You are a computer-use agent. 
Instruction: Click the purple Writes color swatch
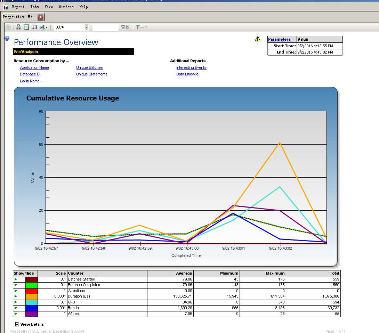click(31, 314)
